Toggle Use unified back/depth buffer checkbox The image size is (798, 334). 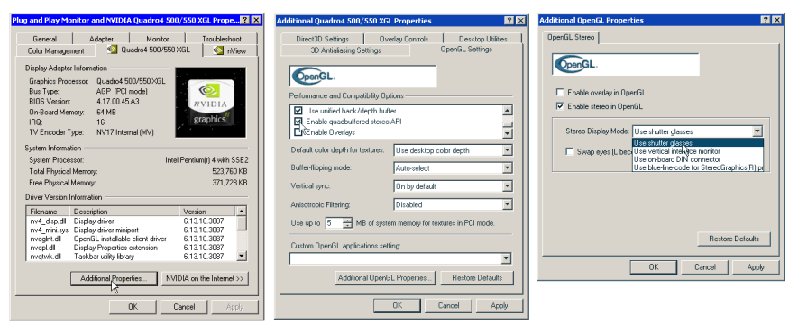298,111
